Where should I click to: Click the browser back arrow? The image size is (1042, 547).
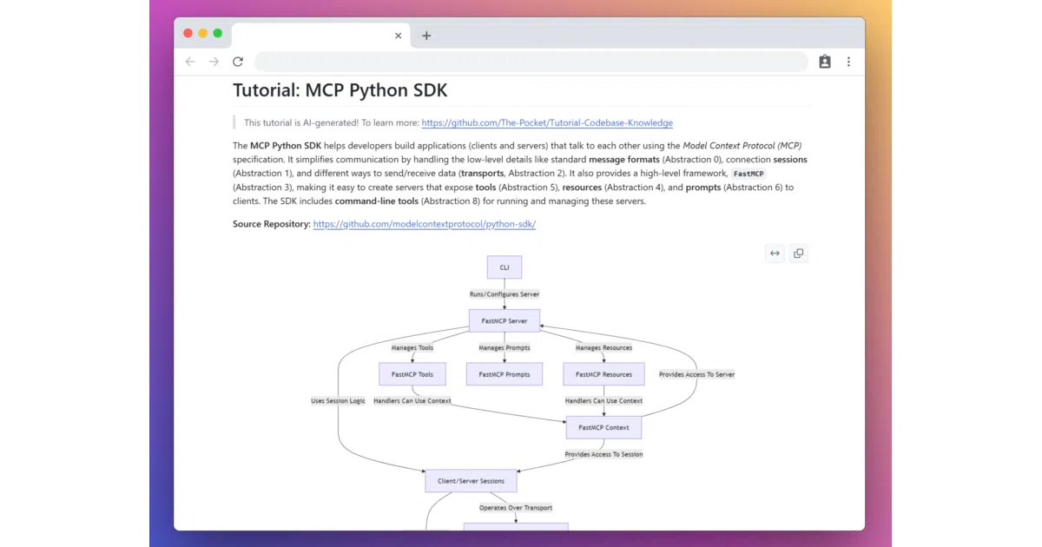[190, 62]
